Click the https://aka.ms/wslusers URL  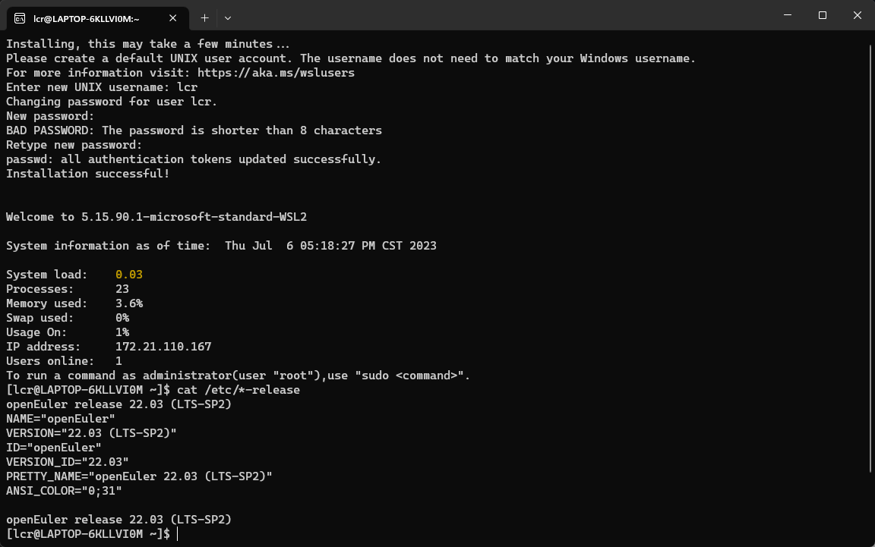click(276, 73)
